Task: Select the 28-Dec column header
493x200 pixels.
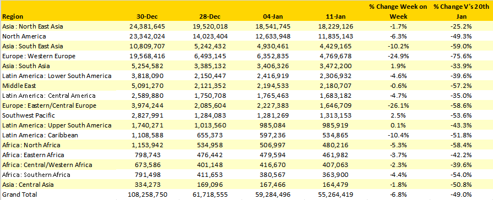Action: 210,16
